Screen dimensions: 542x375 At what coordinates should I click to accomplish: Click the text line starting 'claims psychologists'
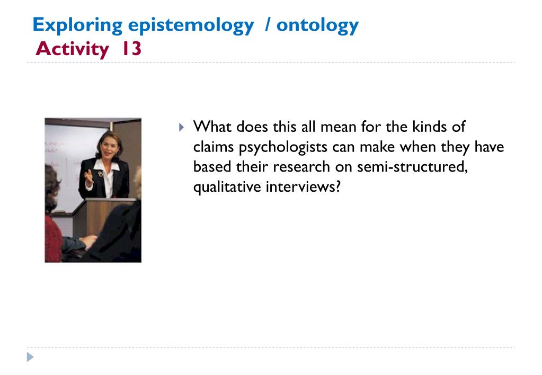pyautogui.click(x=349, y=147)
